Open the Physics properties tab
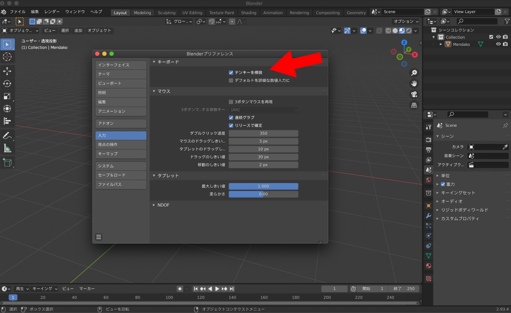Viewport: 511px width, 313px height. (428, 235)
